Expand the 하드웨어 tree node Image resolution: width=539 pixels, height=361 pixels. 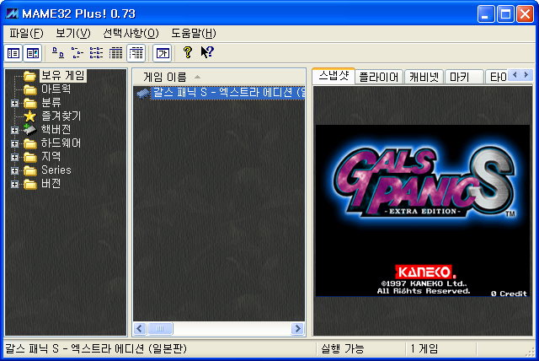pos(14,143)
